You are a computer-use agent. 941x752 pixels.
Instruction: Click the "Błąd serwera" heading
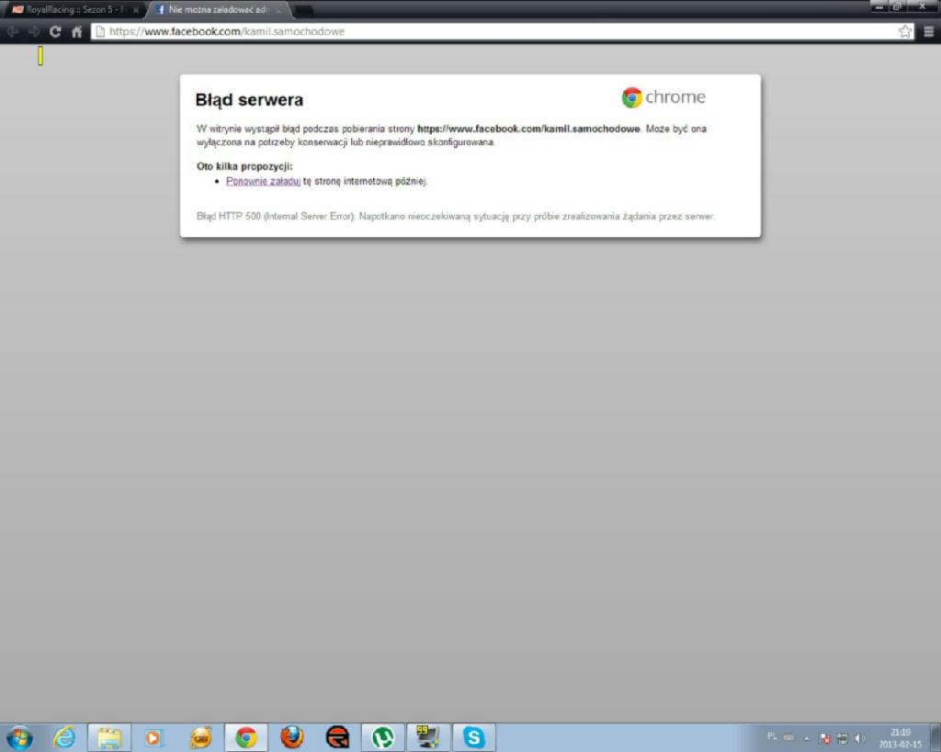tap(249, 99)
